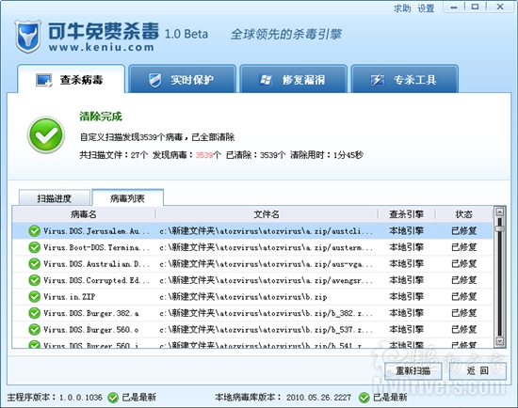Image resolution: width=518 pixels, height=408 pixels.
Task: Minimize the Keniu antivirus window
Action: click(454, 7)
